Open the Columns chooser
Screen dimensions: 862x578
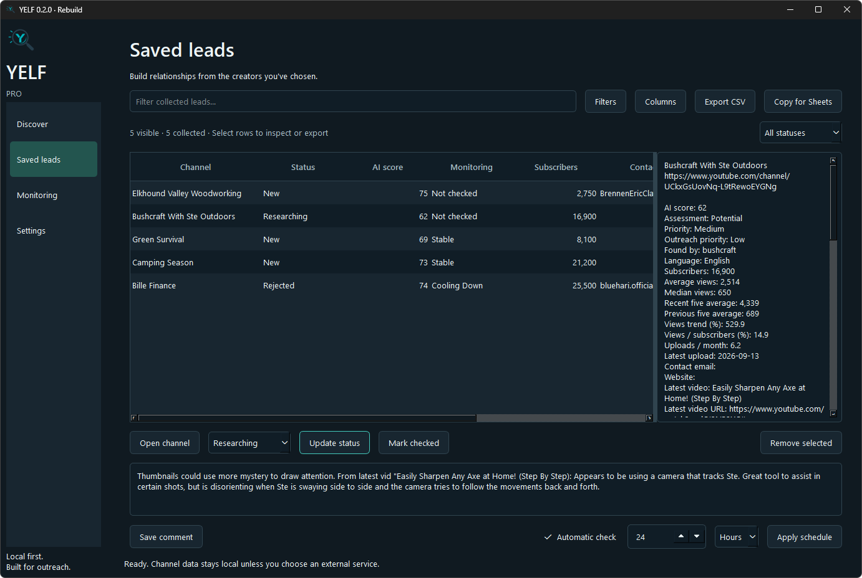pos(660,102)
